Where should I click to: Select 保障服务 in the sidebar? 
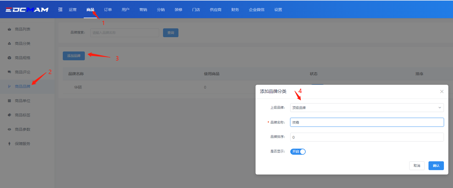click(x=23, y=144)
